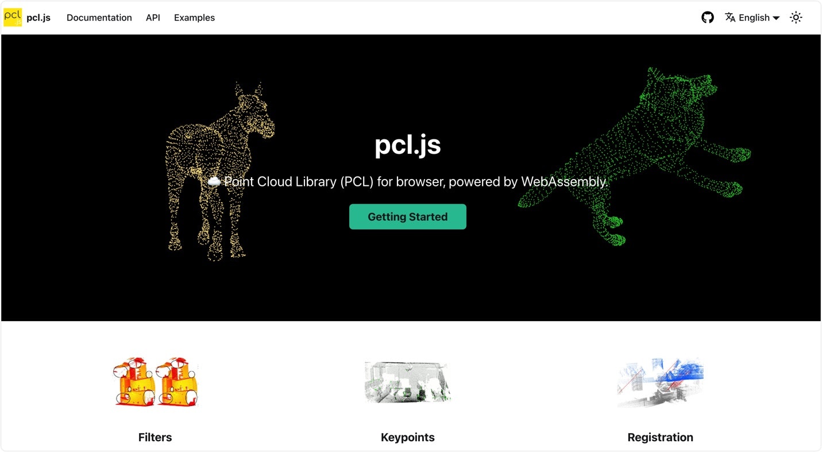822x452 pixels.
Task: Click the Keypoints feature image
Action: coord(408,382)
